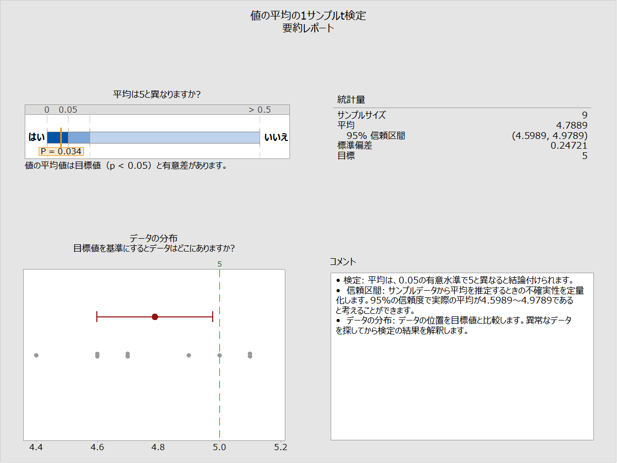Click the '標準偏差' row label
This screenshot has height=463, width=617.
pos(354,146)
